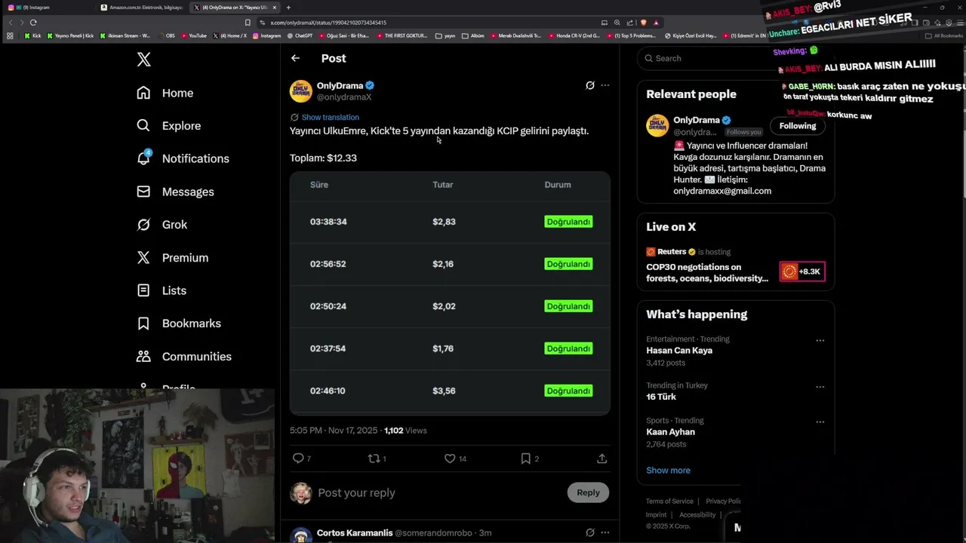Click the address bar URL

pyautogui.click(x=328, y=23)
